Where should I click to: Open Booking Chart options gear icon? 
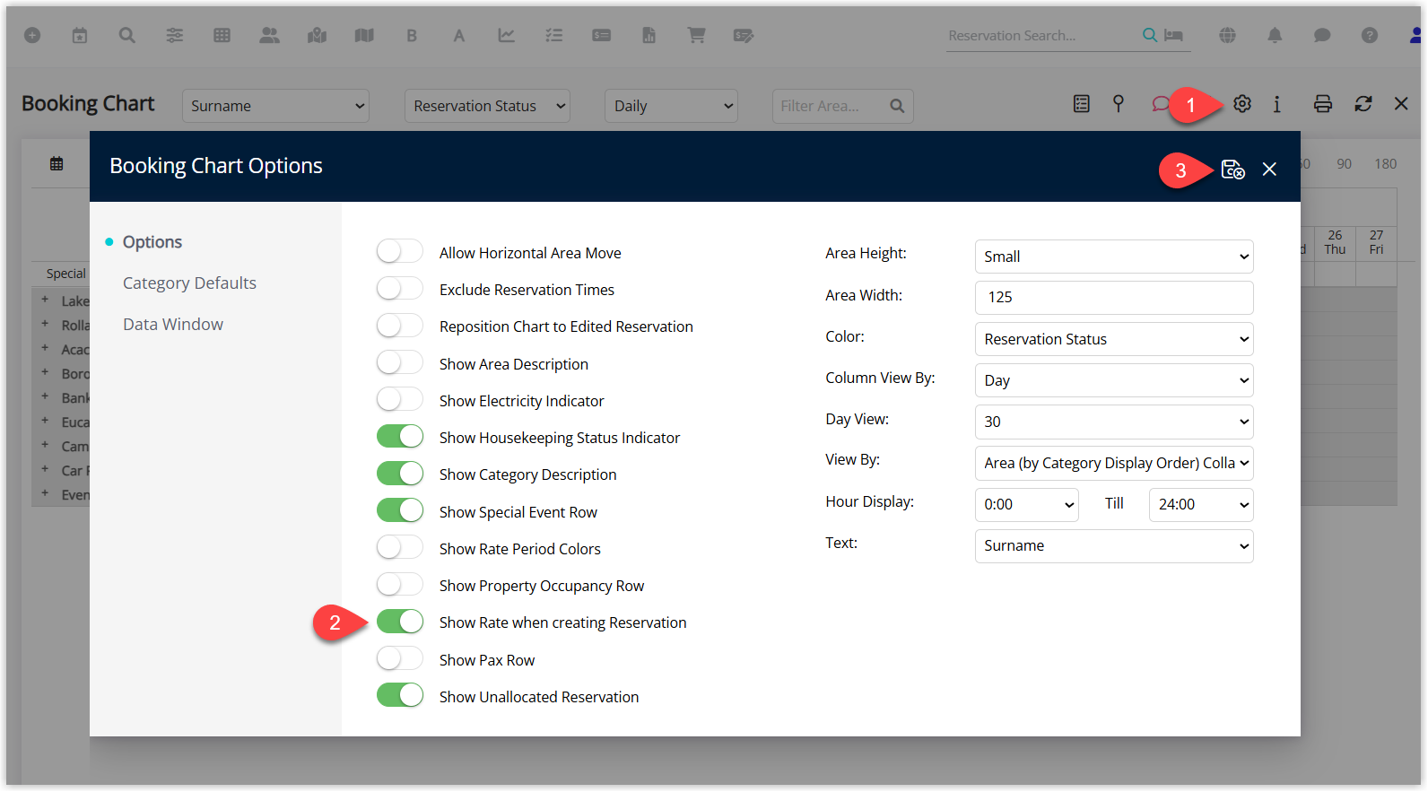[x=1242, y=104]
